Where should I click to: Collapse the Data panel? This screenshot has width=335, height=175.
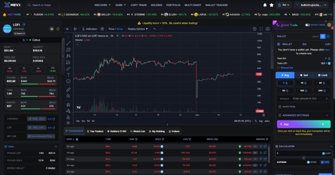56,147
